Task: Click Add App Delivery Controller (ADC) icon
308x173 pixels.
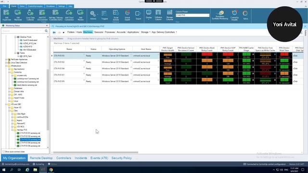Action: [56, 15]
